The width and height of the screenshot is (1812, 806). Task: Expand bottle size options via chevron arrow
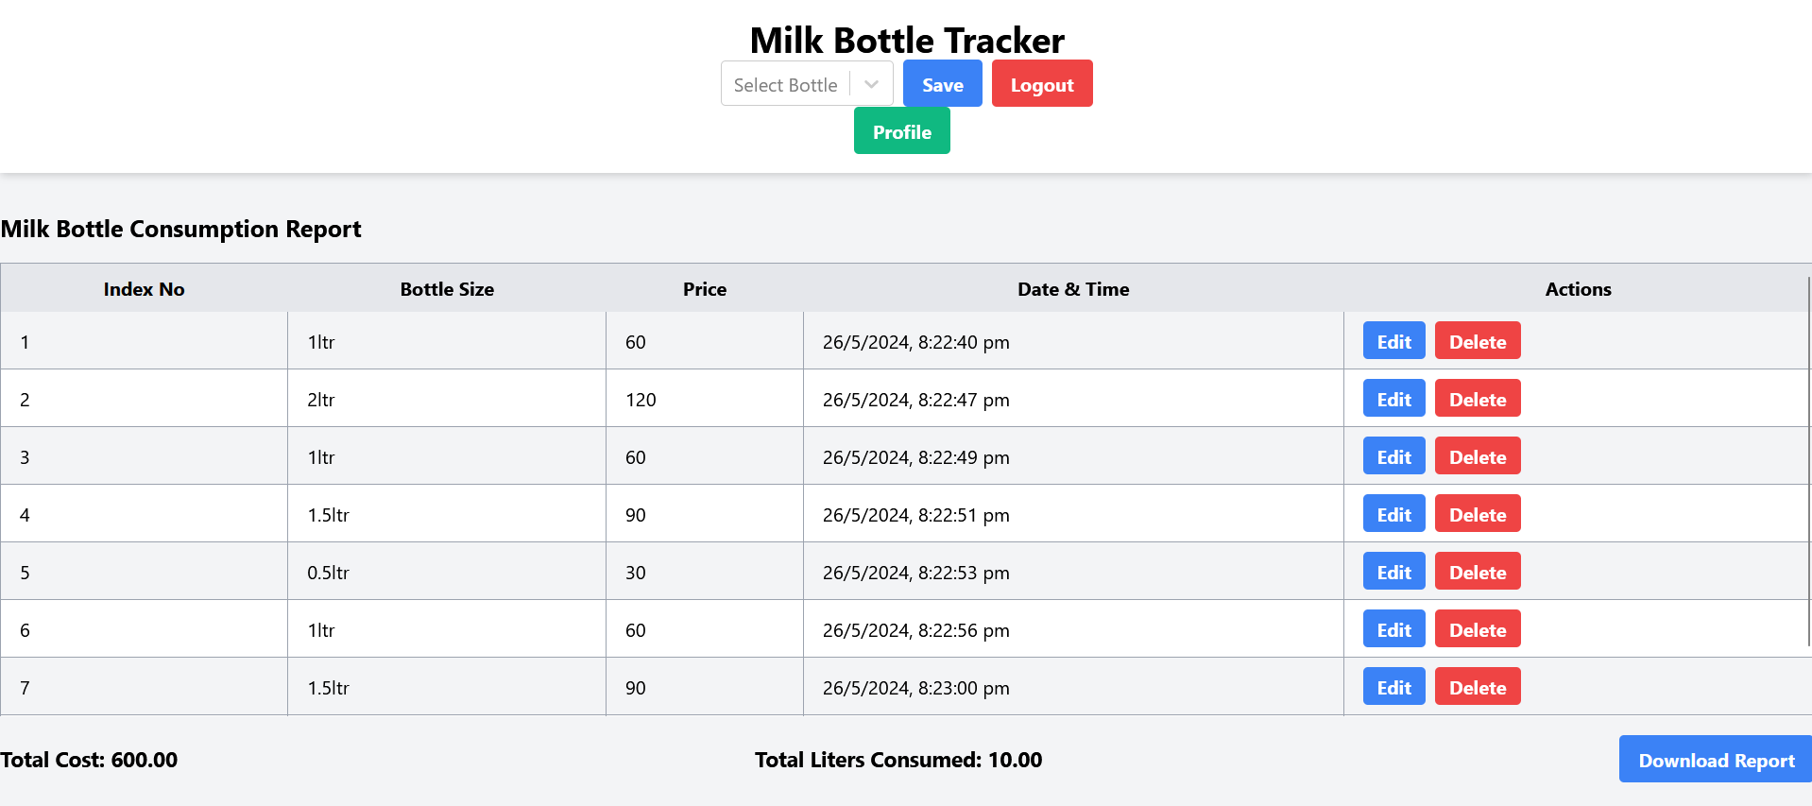pos(870,83)
